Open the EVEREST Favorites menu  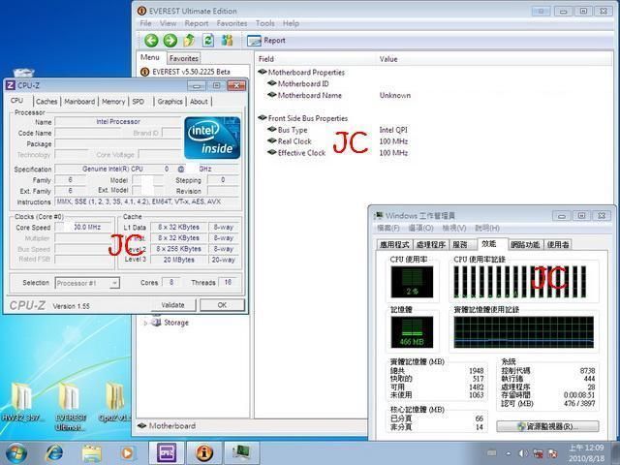point(232,23)
